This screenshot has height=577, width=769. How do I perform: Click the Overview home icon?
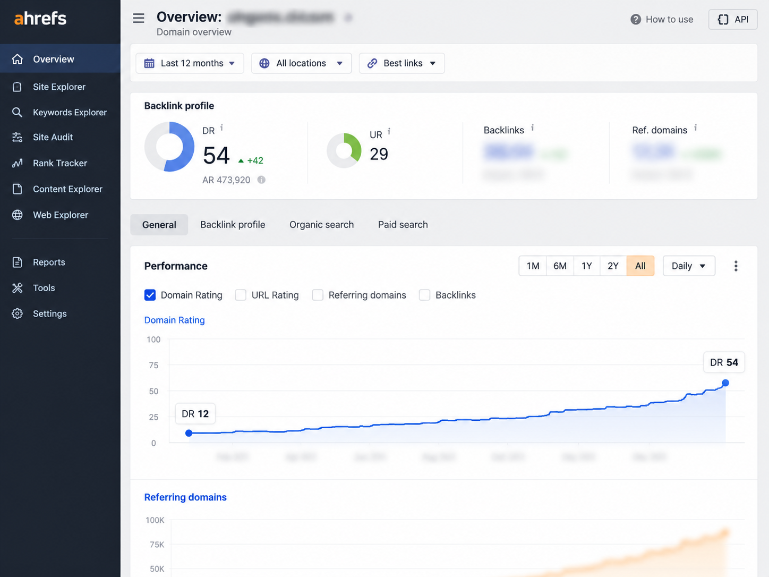[x=18, y=59]
